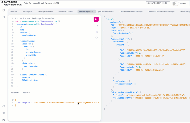Viewport: 190px width, 123px height.
Task: Collapse the versions fold arrow on line 10
Action: [x=14, y=44]
